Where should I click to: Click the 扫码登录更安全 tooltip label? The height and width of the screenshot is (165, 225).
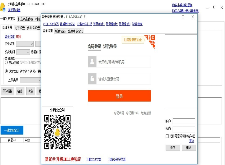click(133, 40)
